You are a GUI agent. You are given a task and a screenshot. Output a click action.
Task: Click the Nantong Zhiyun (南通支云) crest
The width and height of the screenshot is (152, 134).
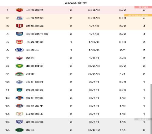click(19, 90)
